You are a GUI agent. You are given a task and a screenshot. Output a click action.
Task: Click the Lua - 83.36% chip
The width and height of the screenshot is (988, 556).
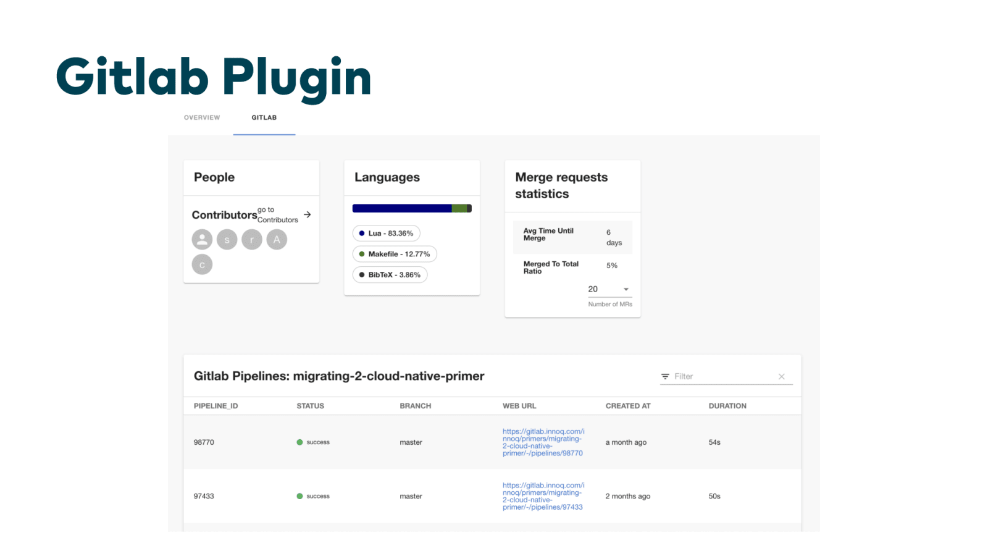click(x=387, y=234)
